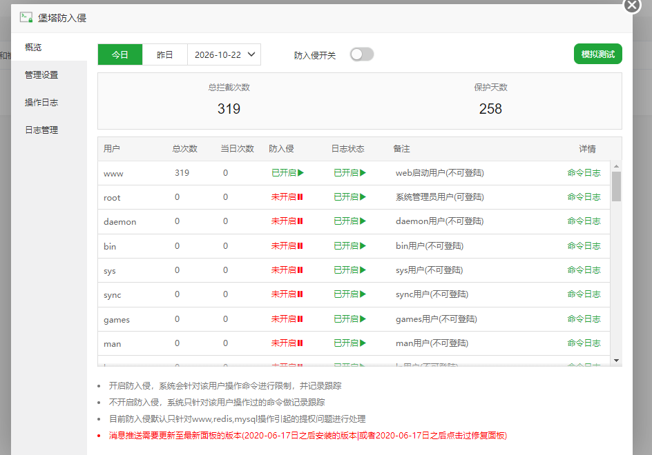Click the 当日次数 column header

pyautogui.click(x=238, y=149)
